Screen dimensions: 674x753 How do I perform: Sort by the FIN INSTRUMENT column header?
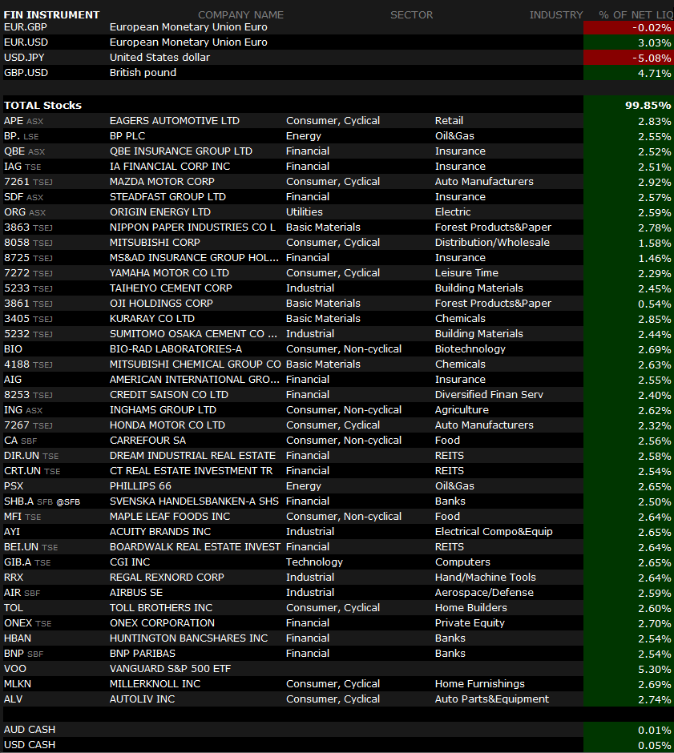pyautogui.click(x=51, y=15)
